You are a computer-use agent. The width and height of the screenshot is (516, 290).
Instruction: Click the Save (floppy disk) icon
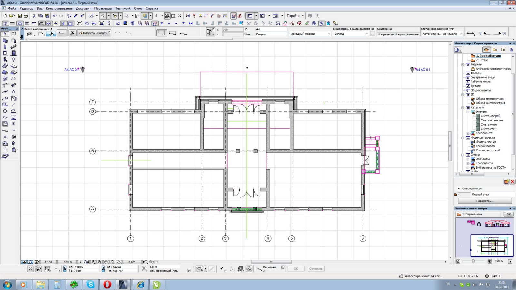[19, 15]
